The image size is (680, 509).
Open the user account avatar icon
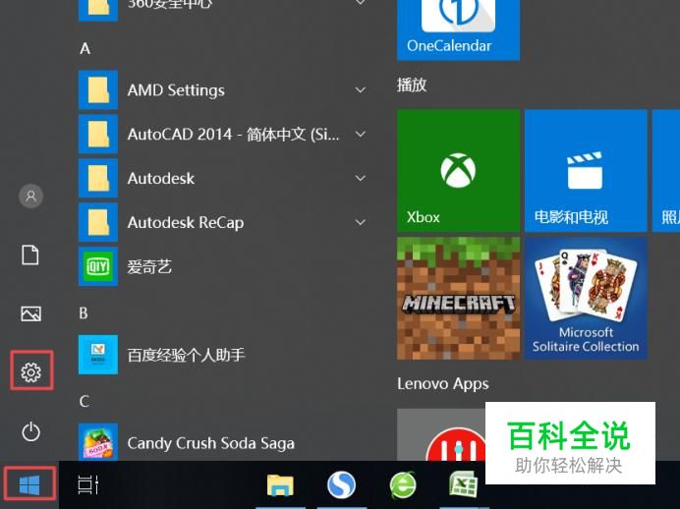click(30, 196)
